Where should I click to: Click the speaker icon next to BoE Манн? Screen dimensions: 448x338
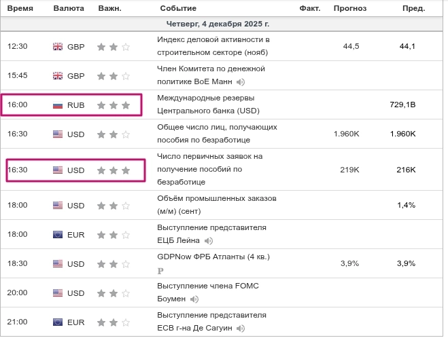pos(241,82)
